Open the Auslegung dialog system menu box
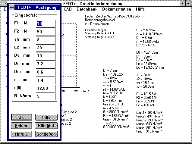This screenshot has width=192, height=144. point(12,7)
